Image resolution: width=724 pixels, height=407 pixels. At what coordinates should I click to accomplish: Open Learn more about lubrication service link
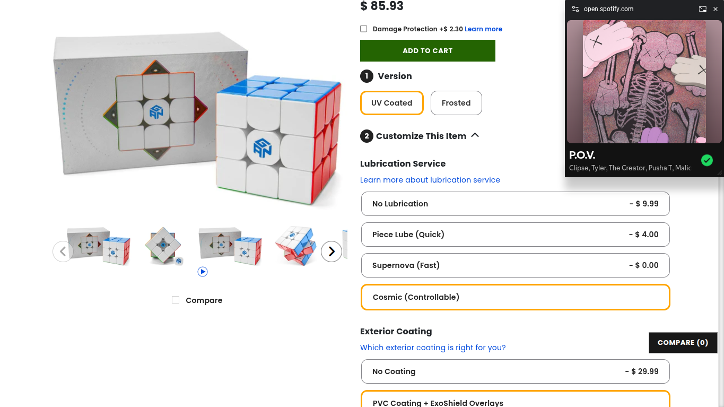click(x=430, y=180)
